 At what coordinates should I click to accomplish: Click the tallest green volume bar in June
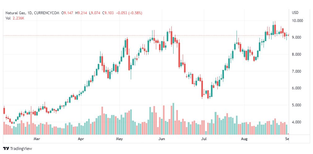pyautogui.click(x=173, y=119)
